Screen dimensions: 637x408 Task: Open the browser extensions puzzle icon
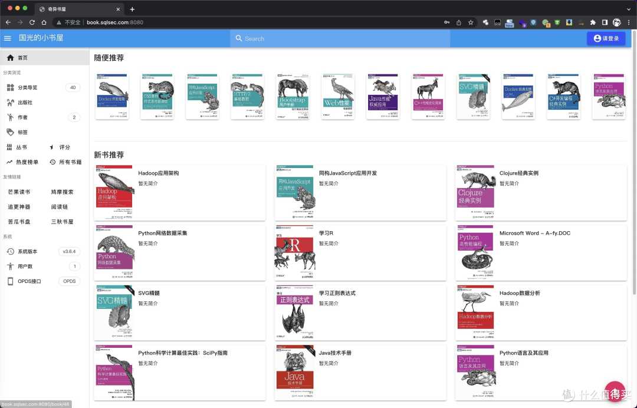pyautogui.click(x=593, y=22)
